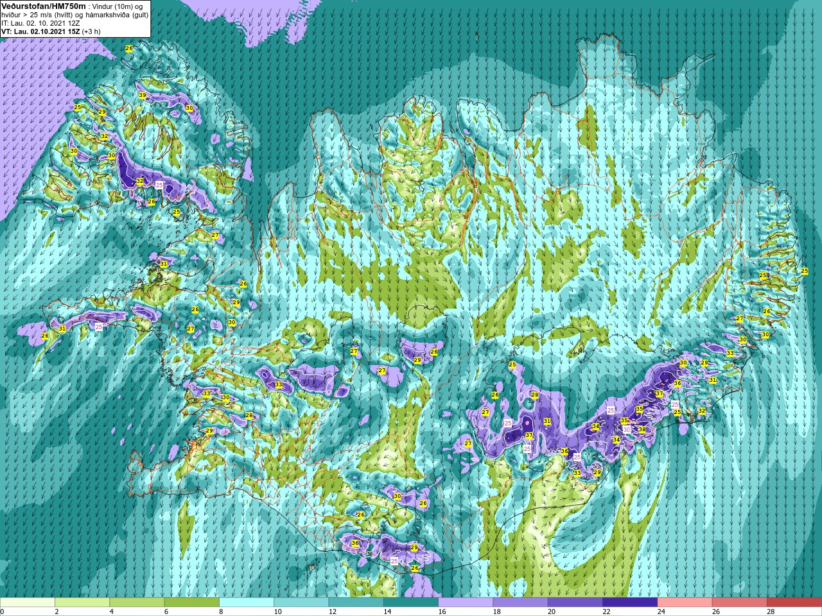The width and height of the screenshot is (822, 616).
Task: Click the 24–26 m/s light pink legend swatch
Action: [685, 603]
